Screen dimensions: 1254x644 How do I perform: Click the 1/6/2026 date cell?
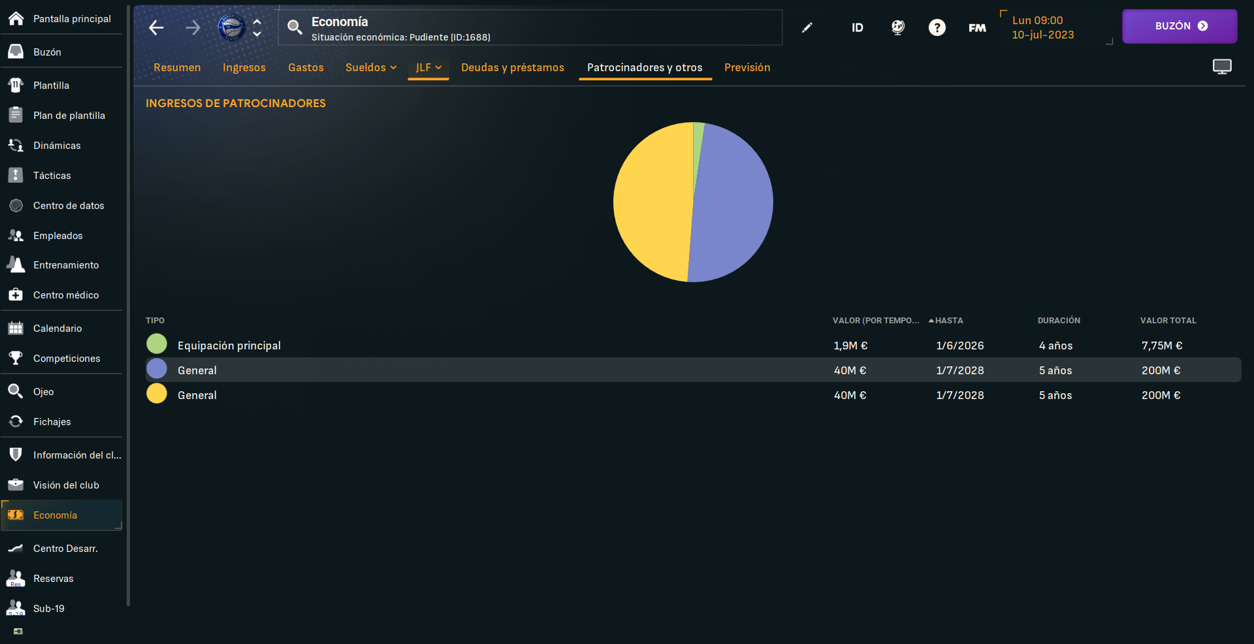pyautogui.click(x=959, y=346)
